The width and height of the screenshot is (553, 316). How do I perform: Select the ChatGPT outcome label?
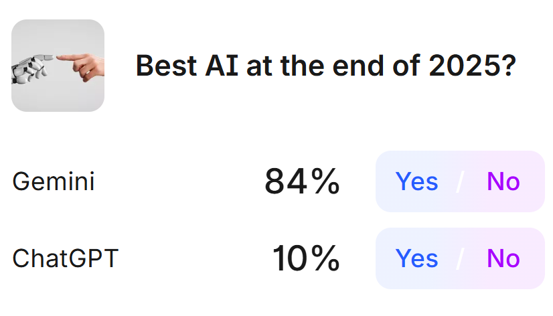point(65,258)
